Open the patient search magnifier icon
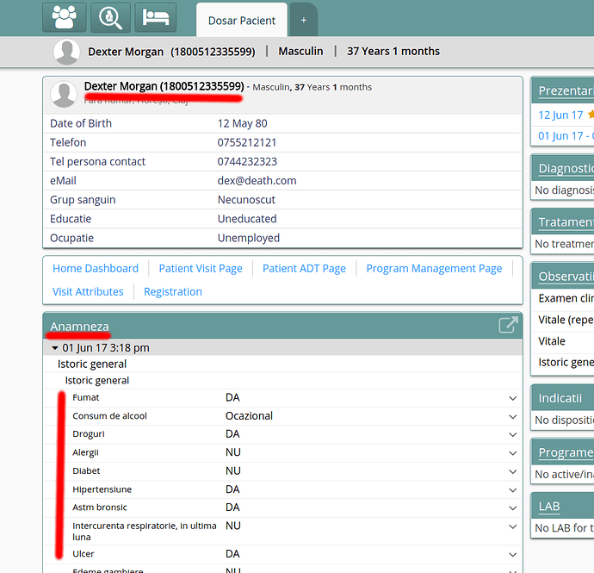 [x=110, y=17]
